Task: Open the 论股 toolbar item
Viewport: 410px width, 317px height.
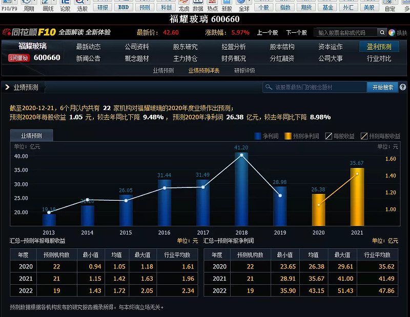Action: [65, 6]
